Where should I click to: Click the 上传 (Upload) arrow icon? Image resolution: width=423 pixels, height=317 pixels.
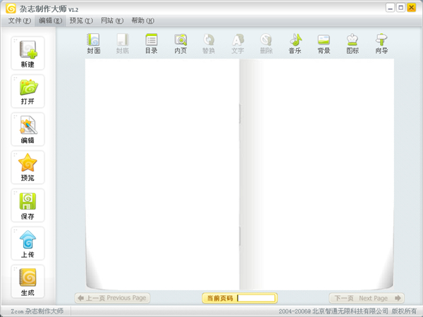tap(27, 244)
